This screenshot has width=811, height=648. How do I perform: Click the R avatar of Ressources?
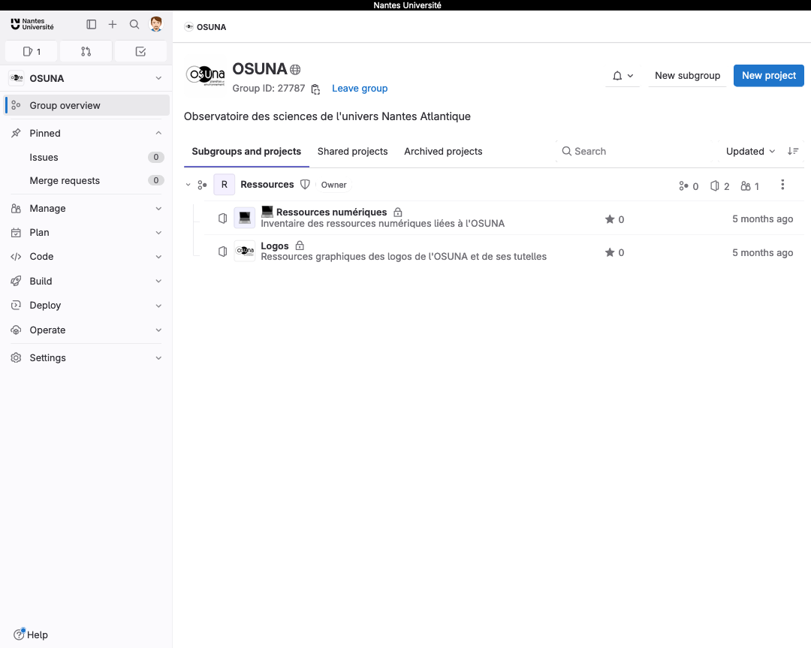[225, 185]
